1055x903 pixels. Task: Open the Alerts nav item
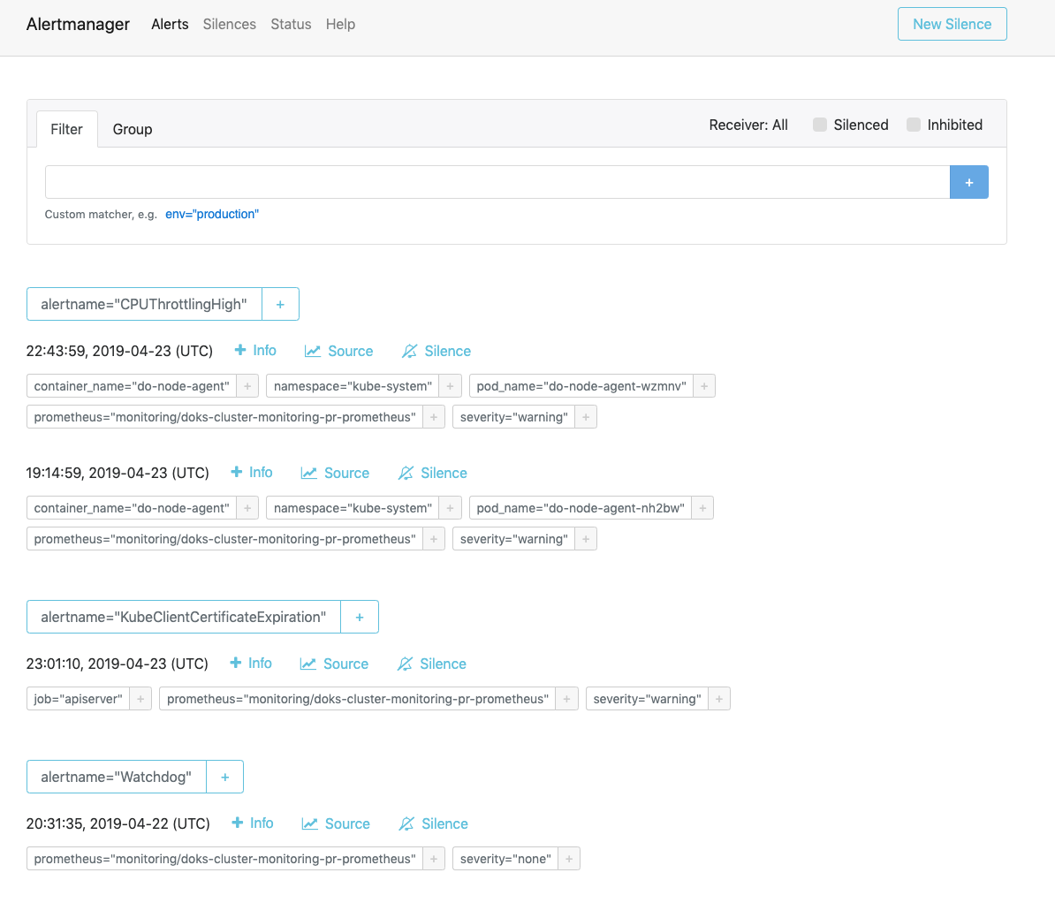(x=170, y=24)
